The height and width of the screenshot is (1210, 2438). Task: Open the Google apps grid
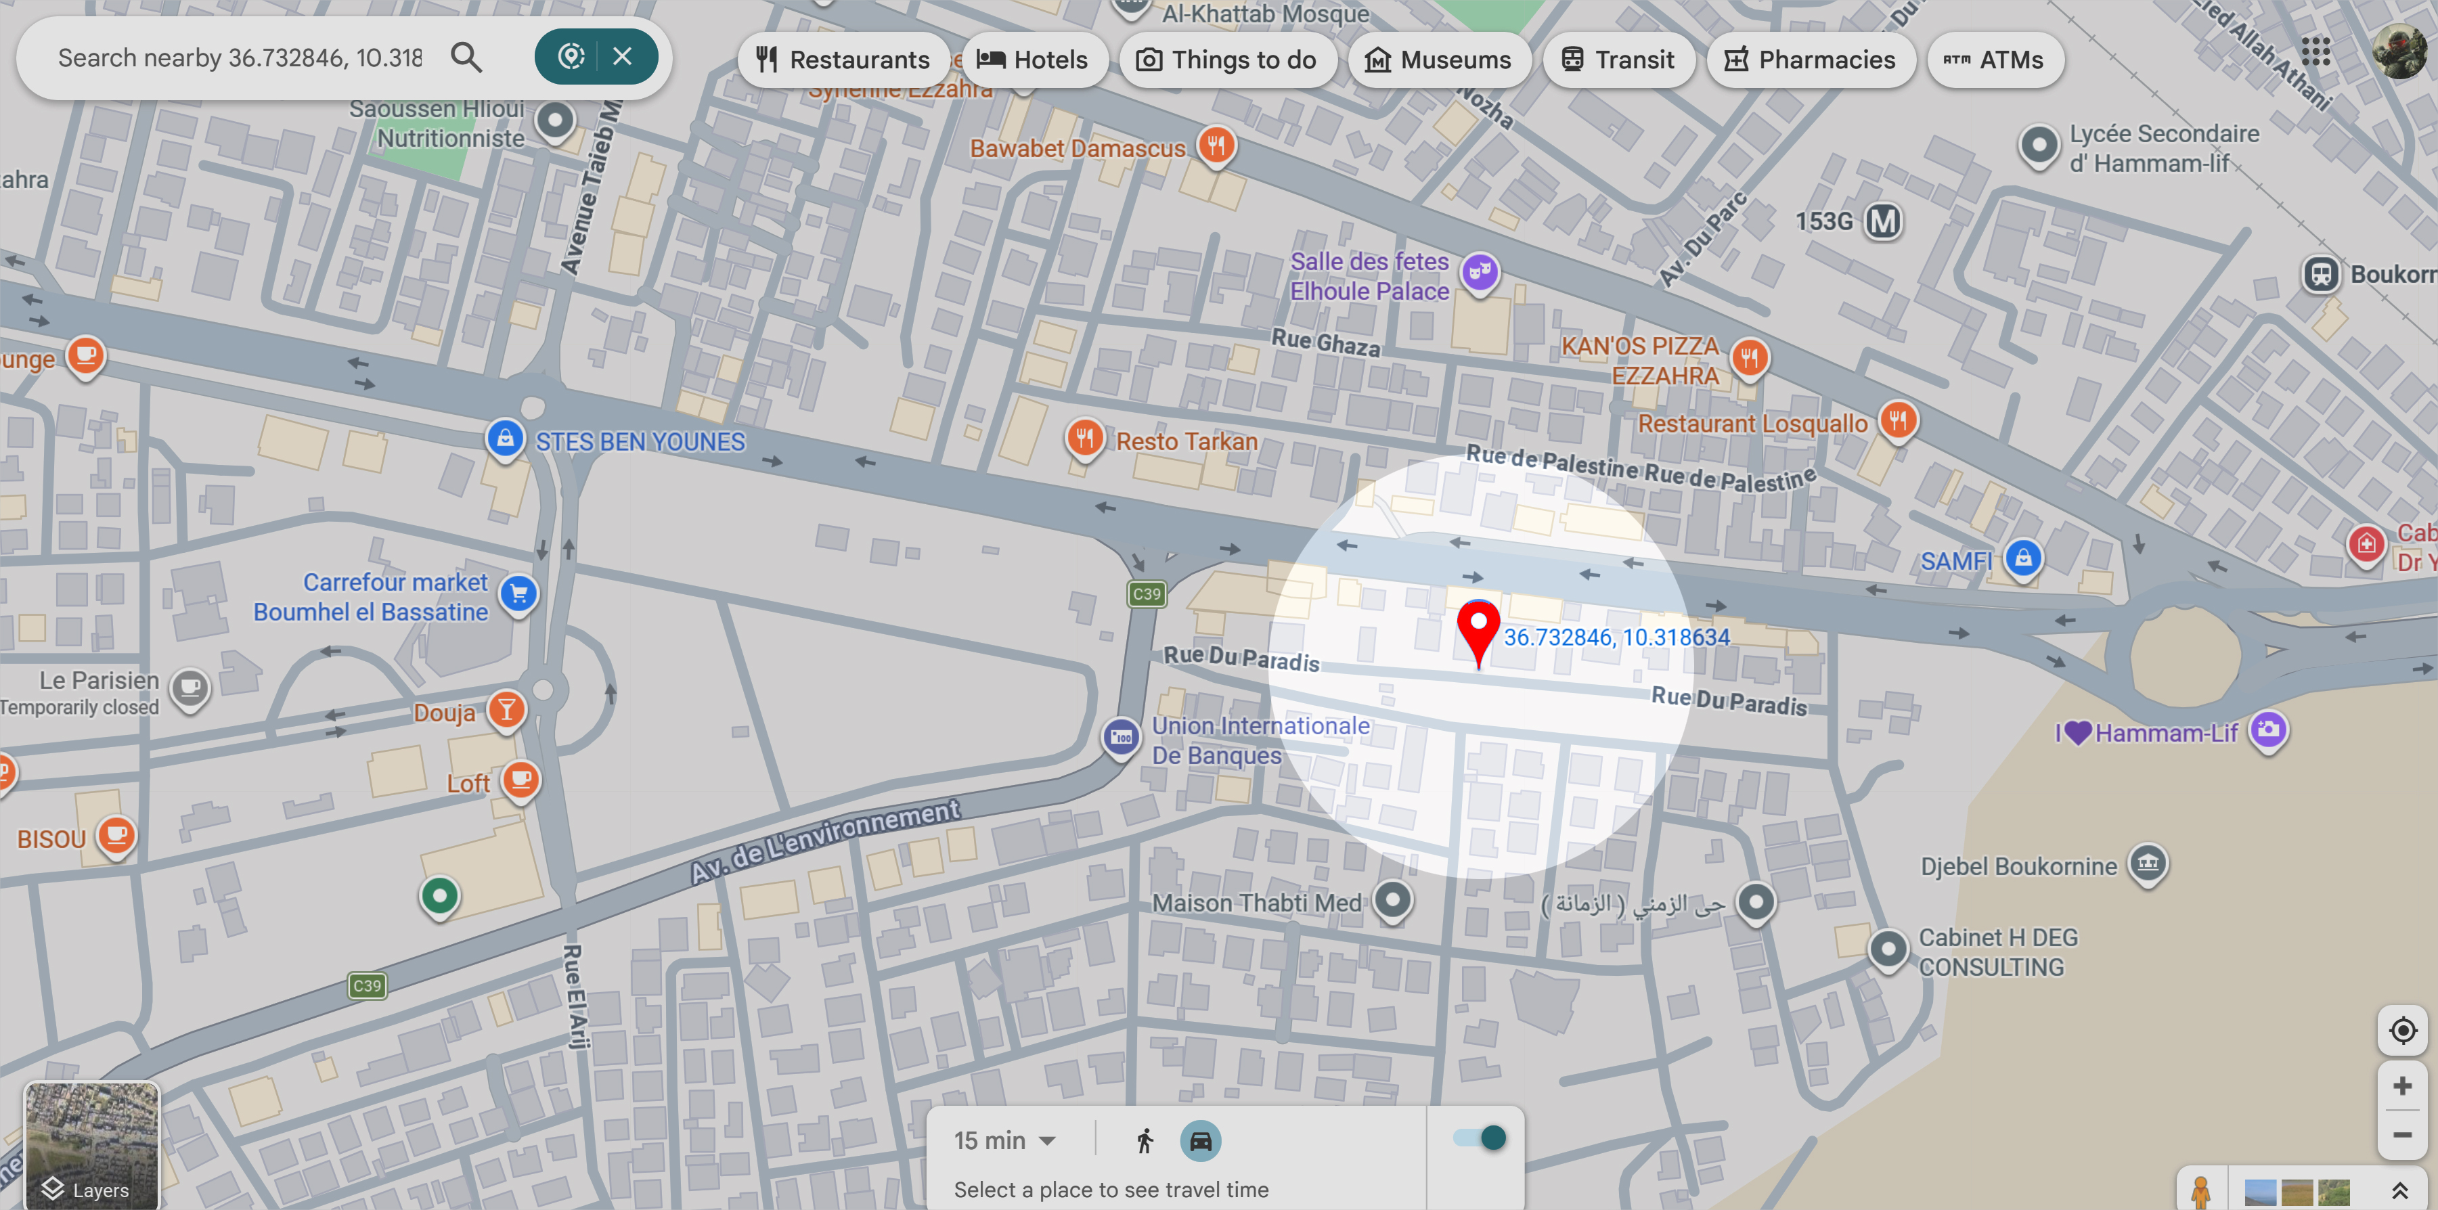tap(2316, 52)
